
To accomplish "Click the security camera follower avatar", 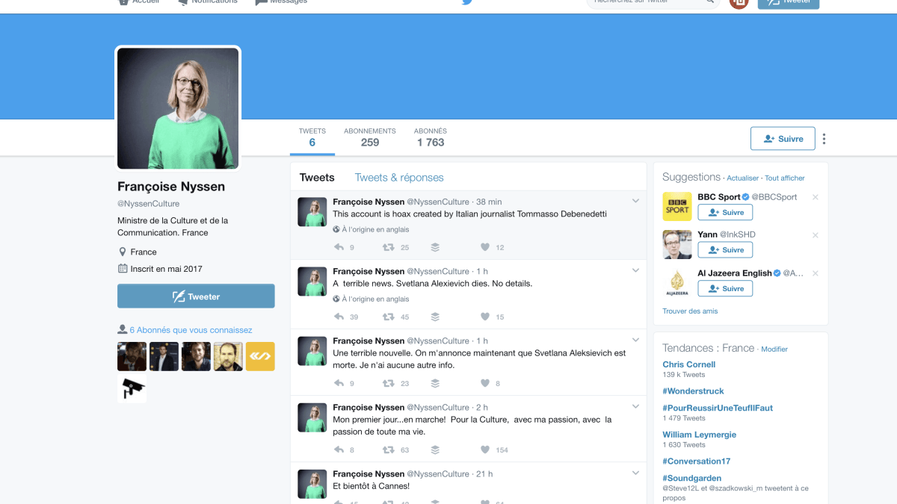I will pos(132,388).
